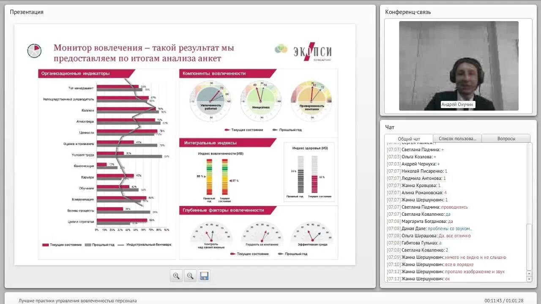Open the Вопросы tab

click(x=506, y=138)
